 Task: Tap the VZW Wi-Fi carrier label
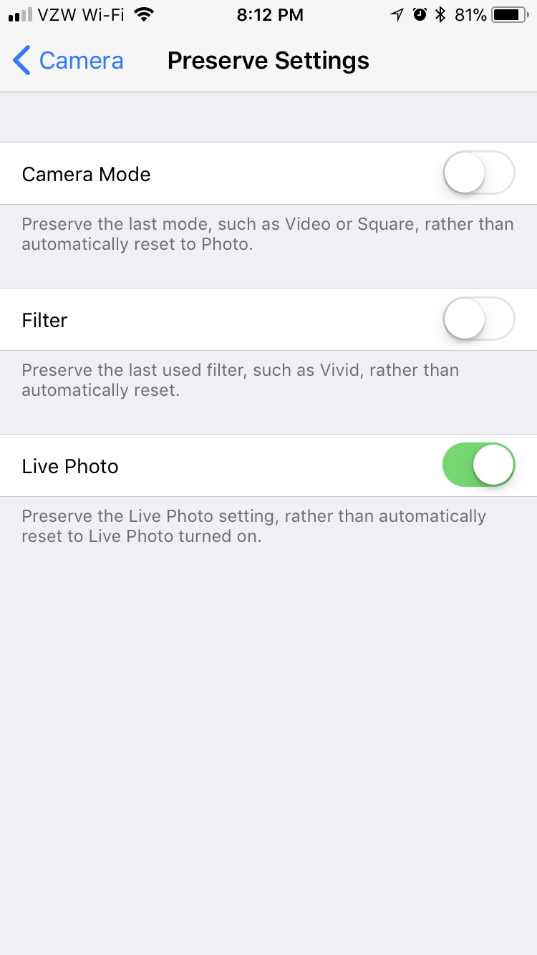pos(82,15)
